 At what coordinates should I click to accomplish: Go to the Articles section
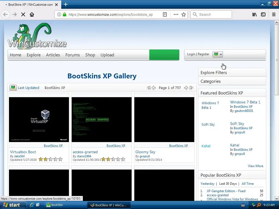[53, 55]
